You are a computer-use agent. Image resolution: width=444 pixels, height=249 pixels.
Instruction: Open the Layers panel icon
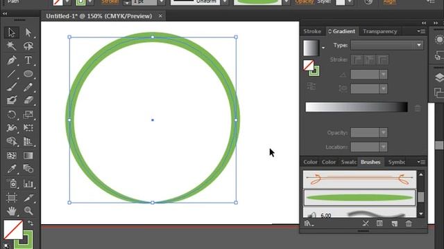(439, 77)
